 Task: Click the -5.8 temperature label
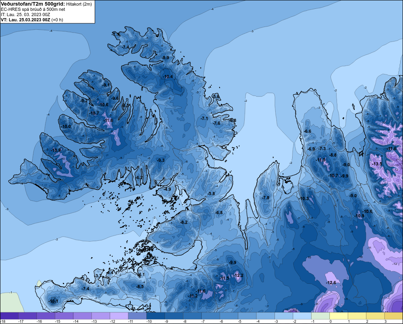(211, 194)
